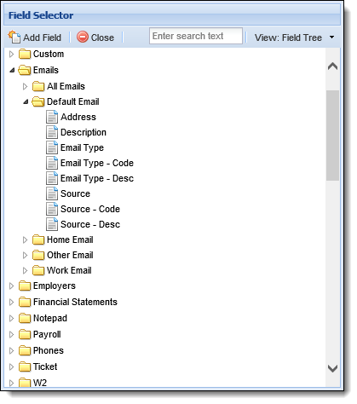Click the Add Field icon
357x404 pixels.
(14, 38)
